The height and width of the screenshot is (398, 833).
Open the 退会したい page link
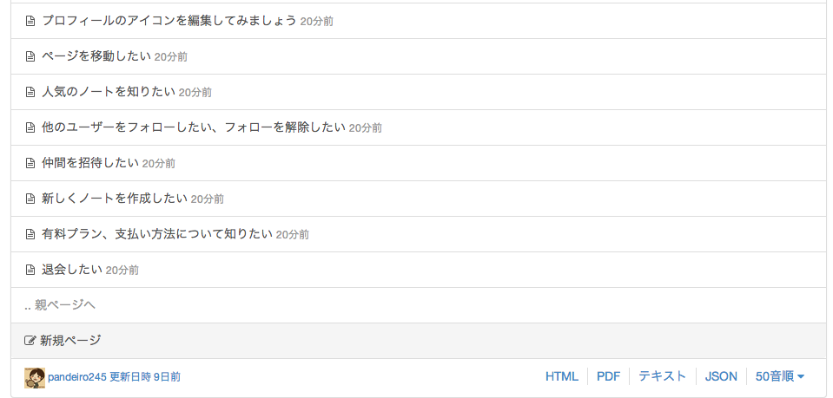tap(72, 270)
